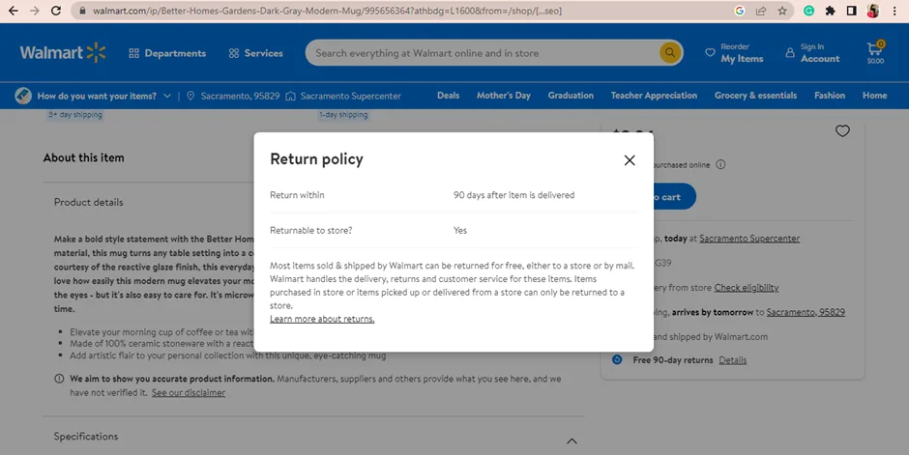Viewport: 909px width, 455px height.
Task: Click the 3+ day shipping tag
Action: (74, 115)
